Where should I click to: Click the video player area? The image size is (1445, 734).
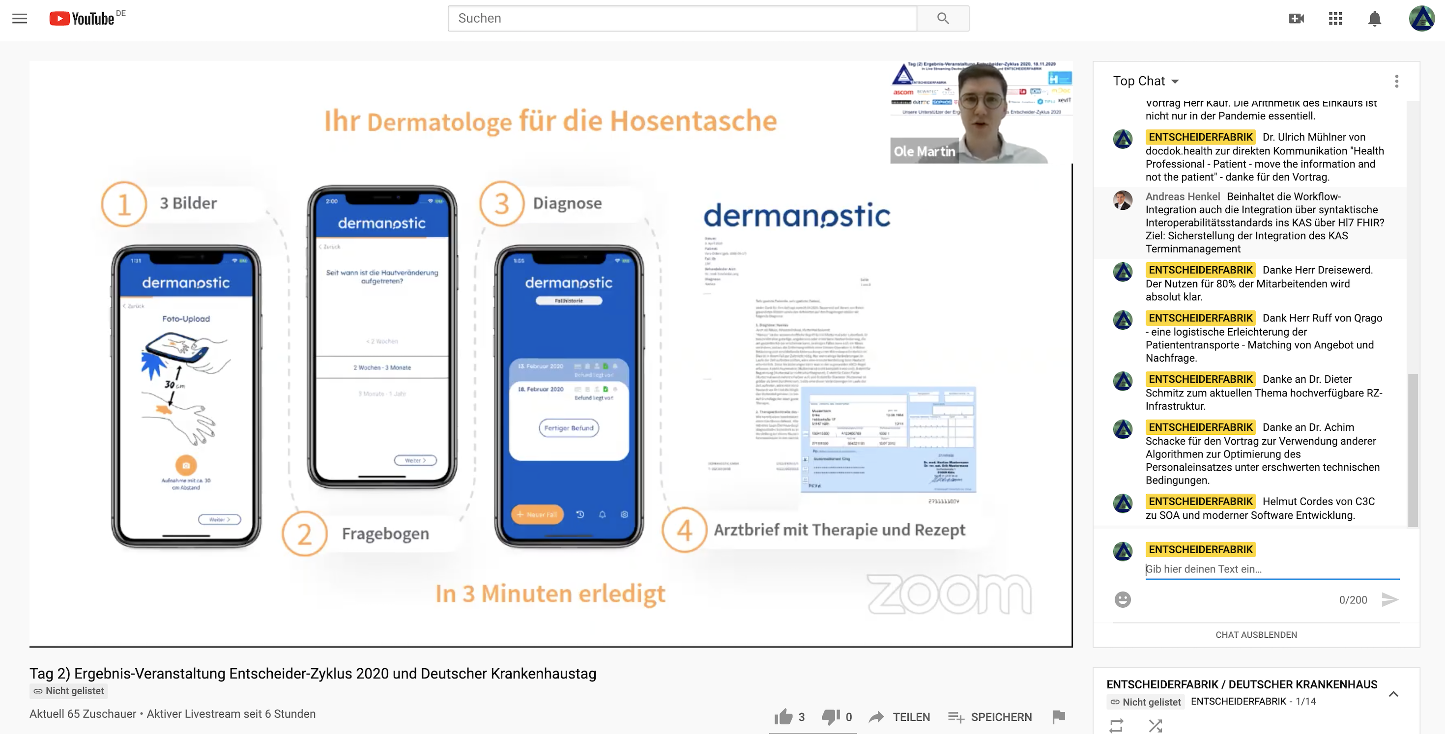pos(550,354)
